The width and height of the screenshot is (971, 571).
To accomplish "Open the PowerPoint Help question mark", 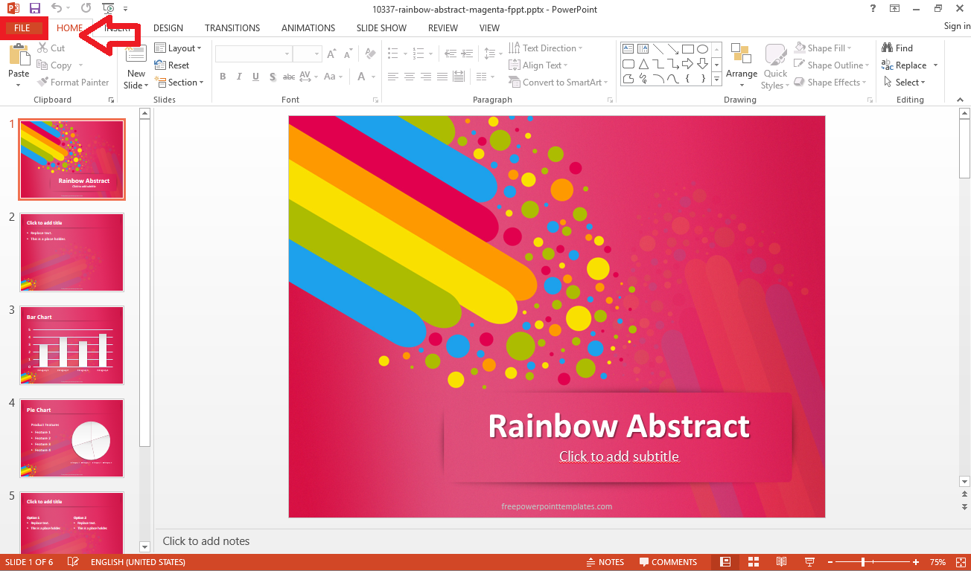I will pyautogui.click(x=873, y=9).
